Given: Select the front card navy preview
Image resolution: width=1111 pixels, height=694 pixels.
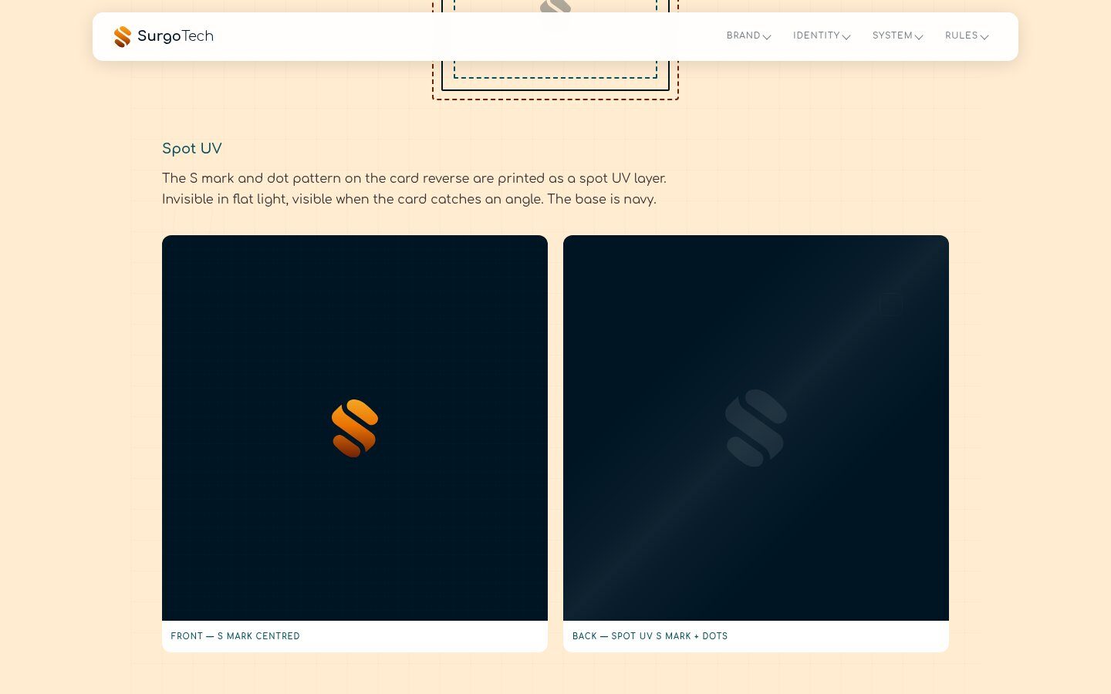Looking at the screenshot, I should point(355,428).
